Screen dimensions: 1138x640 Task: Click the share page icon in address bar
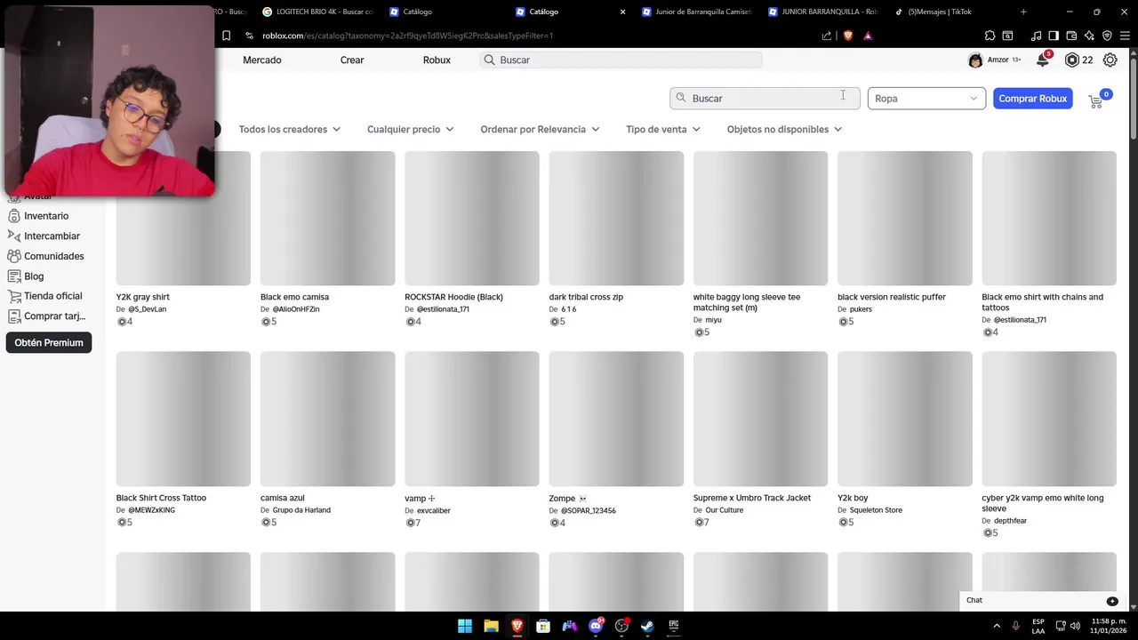coord(827,36)
